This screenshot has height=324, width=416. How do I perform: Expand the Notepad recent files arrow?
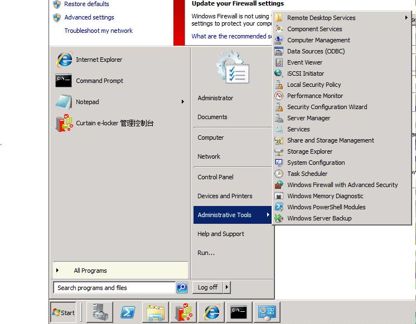pos(182,102)
